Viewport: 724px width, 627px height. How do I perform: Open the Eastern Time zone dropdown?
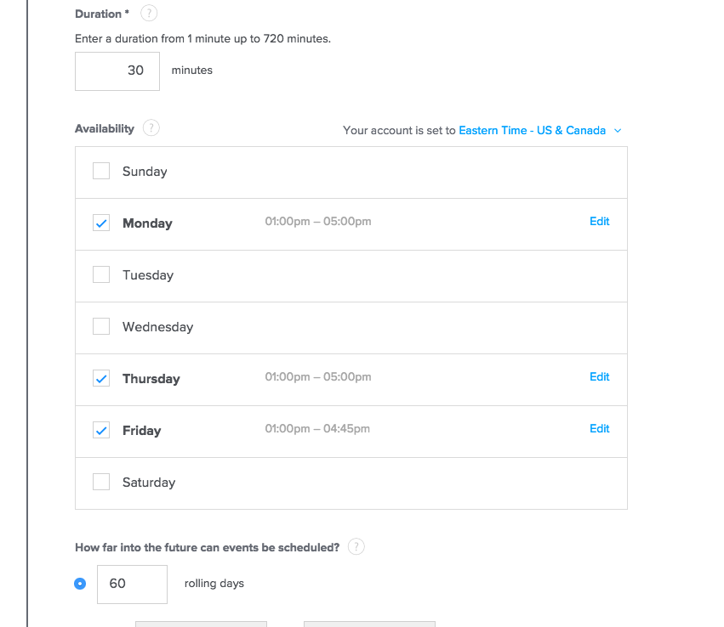[532, 131]
